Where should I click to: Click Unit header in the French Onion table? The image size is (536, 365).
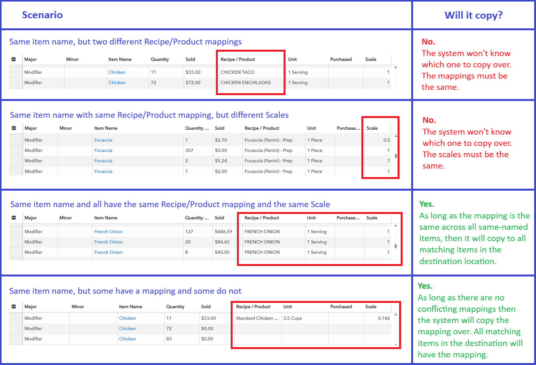(311, 218)
